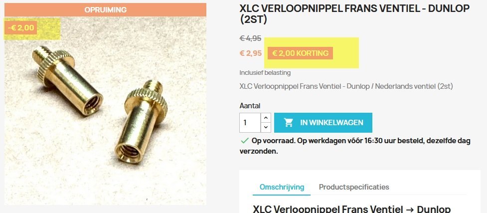Viewport: 487px width, 213px height.
Task: Click the € 2,00 Korting discount label
Action: click(x=301, y=53)
